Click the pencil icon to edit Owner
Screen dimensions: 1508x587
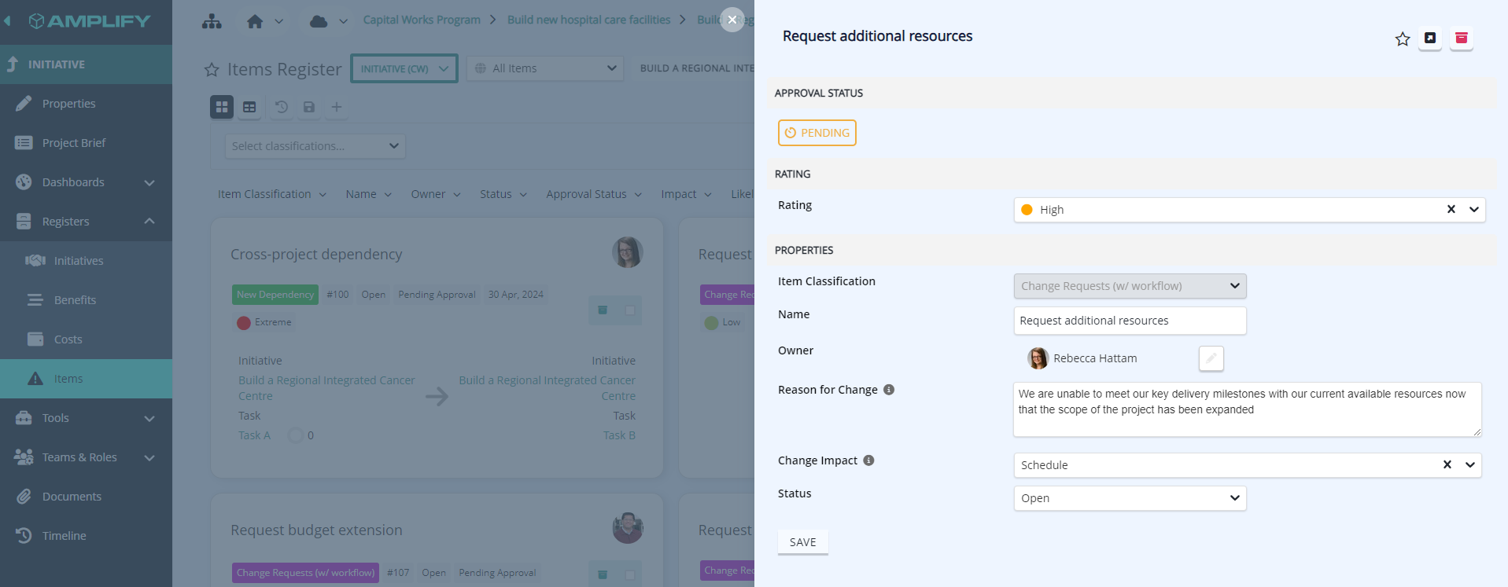pyautogui.click(x=1211, y=358)
